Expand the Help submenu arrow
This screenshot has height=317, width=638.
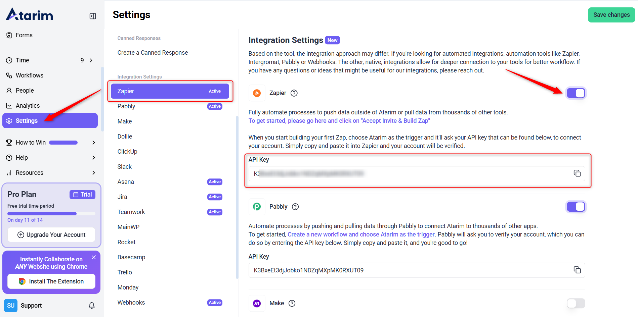click(94, 158)
